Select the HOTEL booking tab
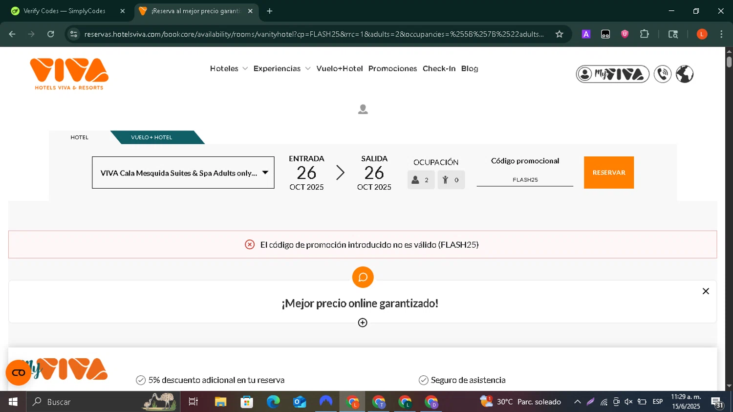The width and height of the screenshot is (733, 412). point(80,137)
